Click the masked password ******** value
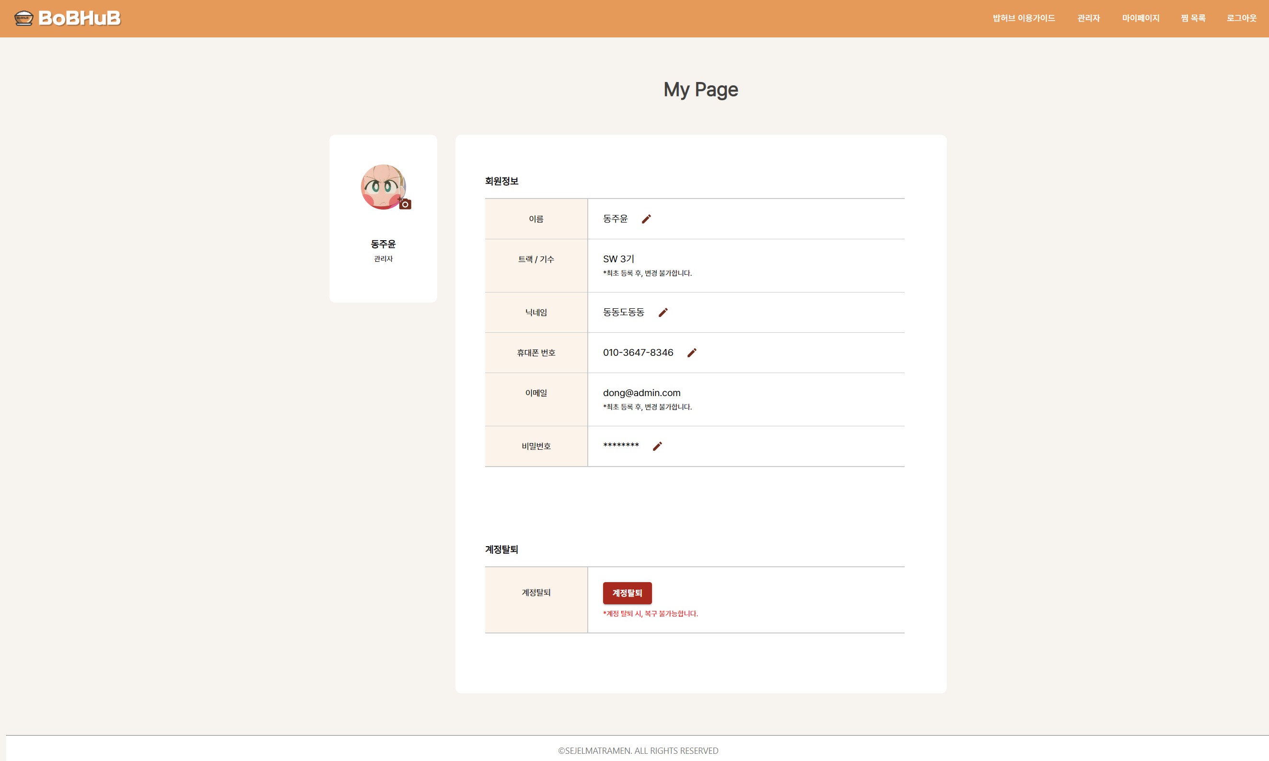Screen dimensions: 1269x761 pos(621,445)
